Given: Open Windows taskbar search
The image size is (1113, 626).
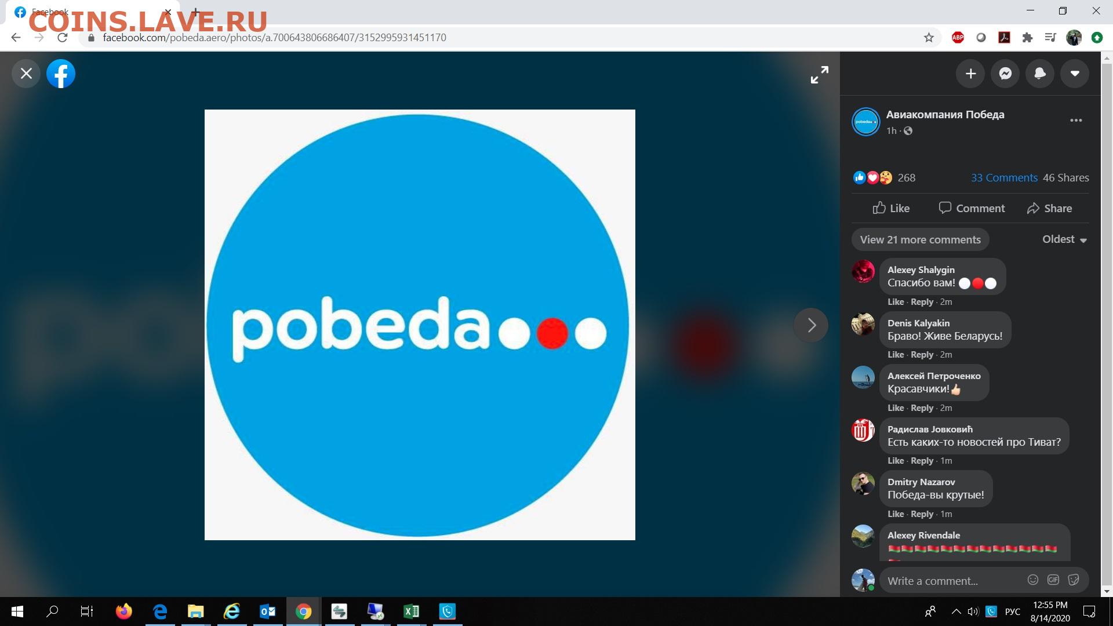Looking at the screenshot, I should coord(52,612).
